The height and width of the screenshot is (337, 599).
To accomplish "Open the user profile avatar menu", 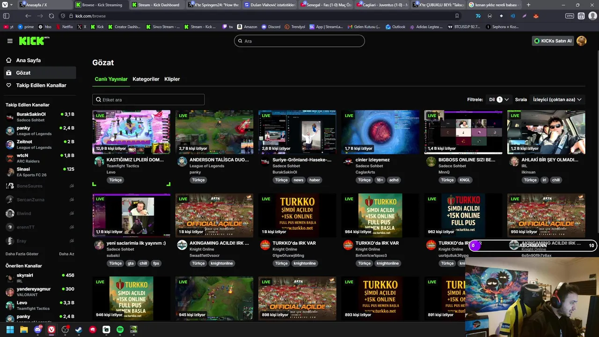I will click(582, 41).
